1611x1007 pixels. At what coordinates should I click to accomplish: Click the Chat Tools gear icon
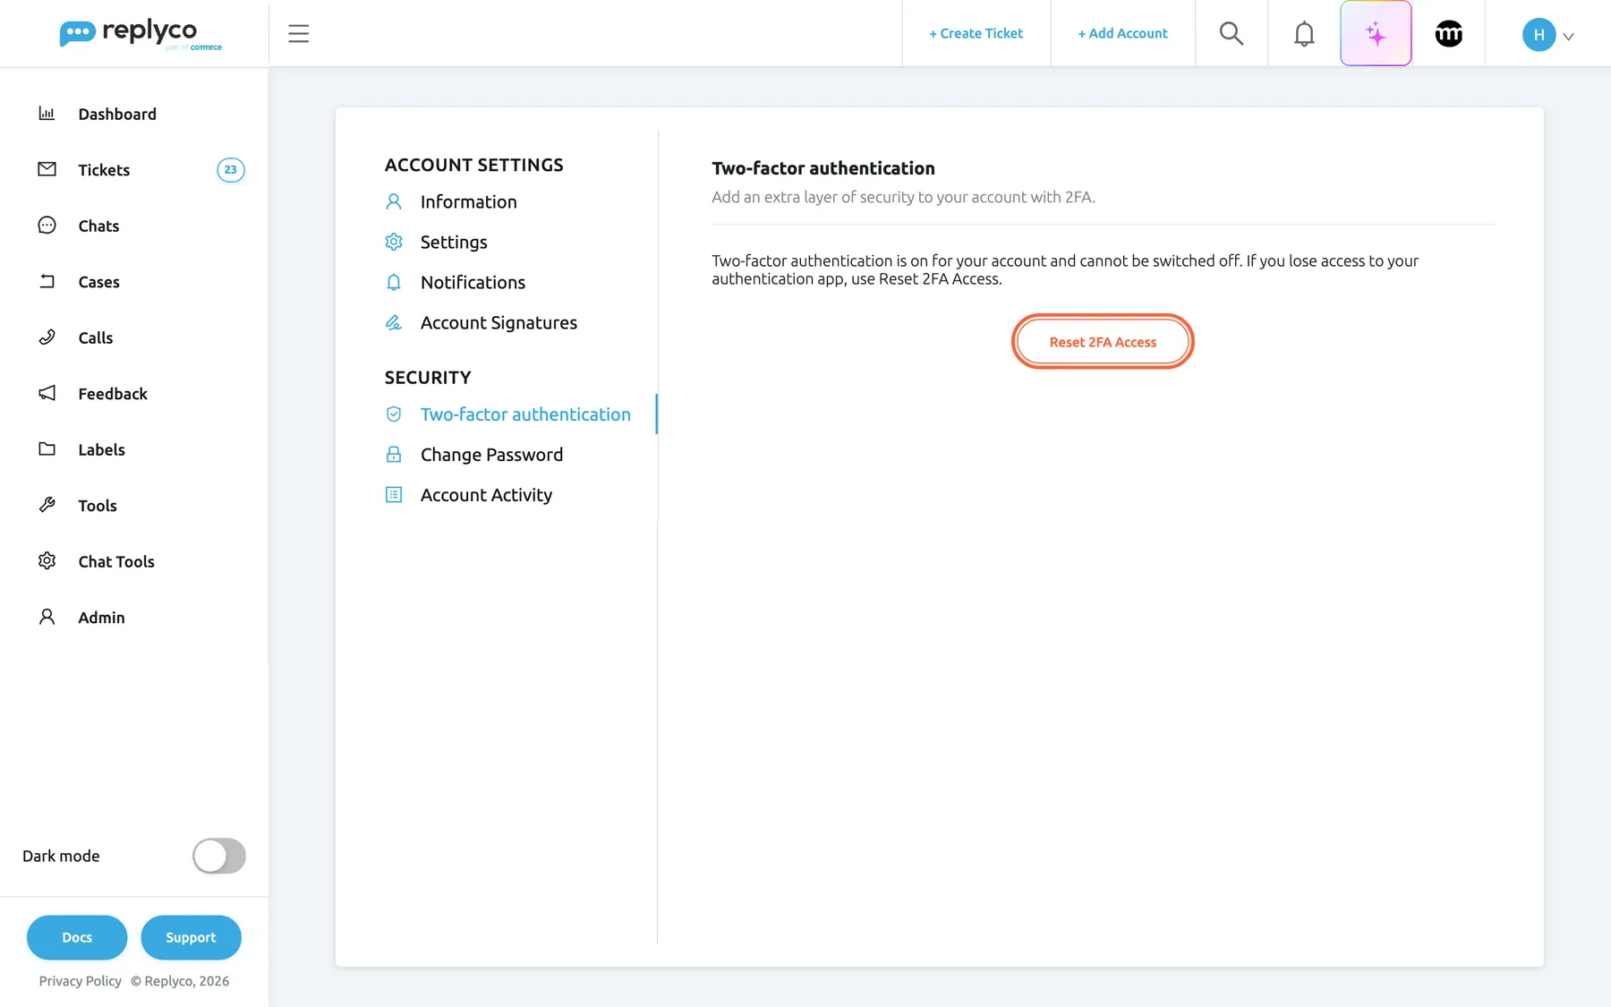47,560
